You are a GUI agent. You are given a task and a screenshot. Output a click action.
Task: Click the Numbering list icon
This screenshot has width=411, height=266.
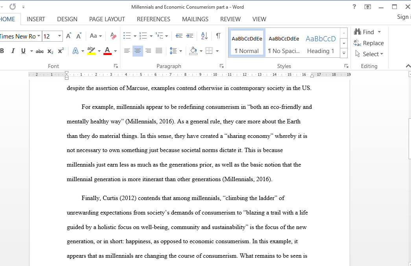(143, 36)
